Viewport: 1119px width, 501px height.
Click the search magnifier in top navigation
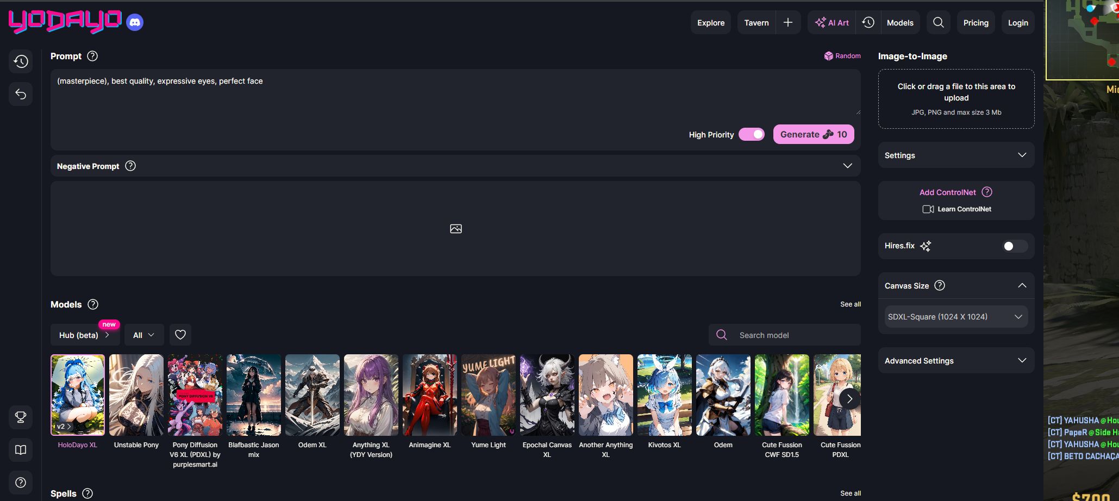tap(938, 22)
